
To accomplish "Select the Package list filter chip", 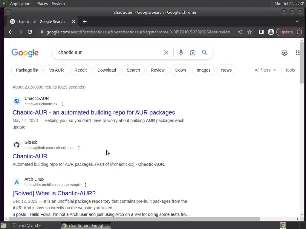I will (27, 70).
